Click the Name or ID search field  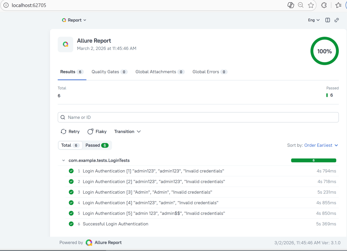(198, 117)
